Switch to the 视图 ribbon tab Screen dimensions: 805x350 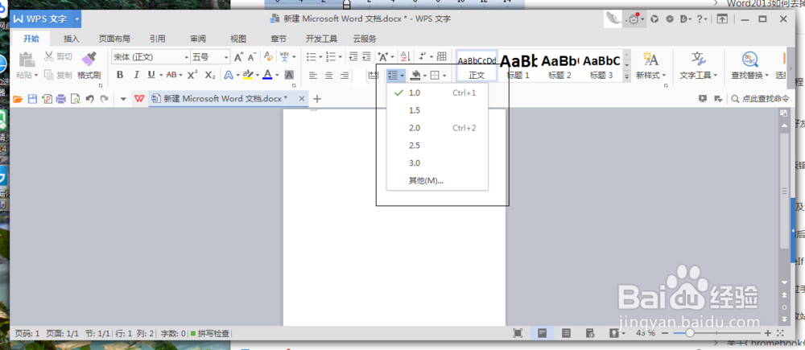pyautogui.click(x=238, y=39)
